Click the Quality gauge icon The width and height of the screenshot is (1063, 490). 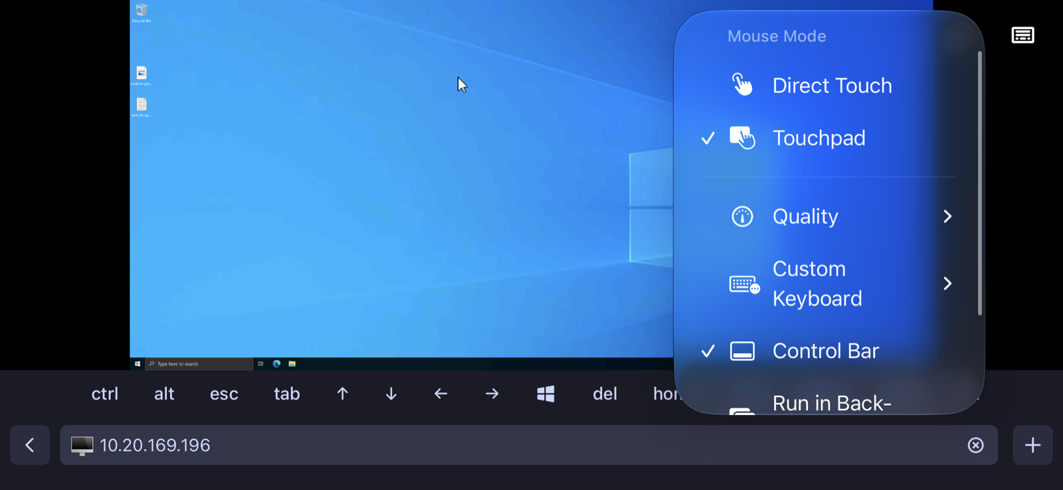[742, 216]
